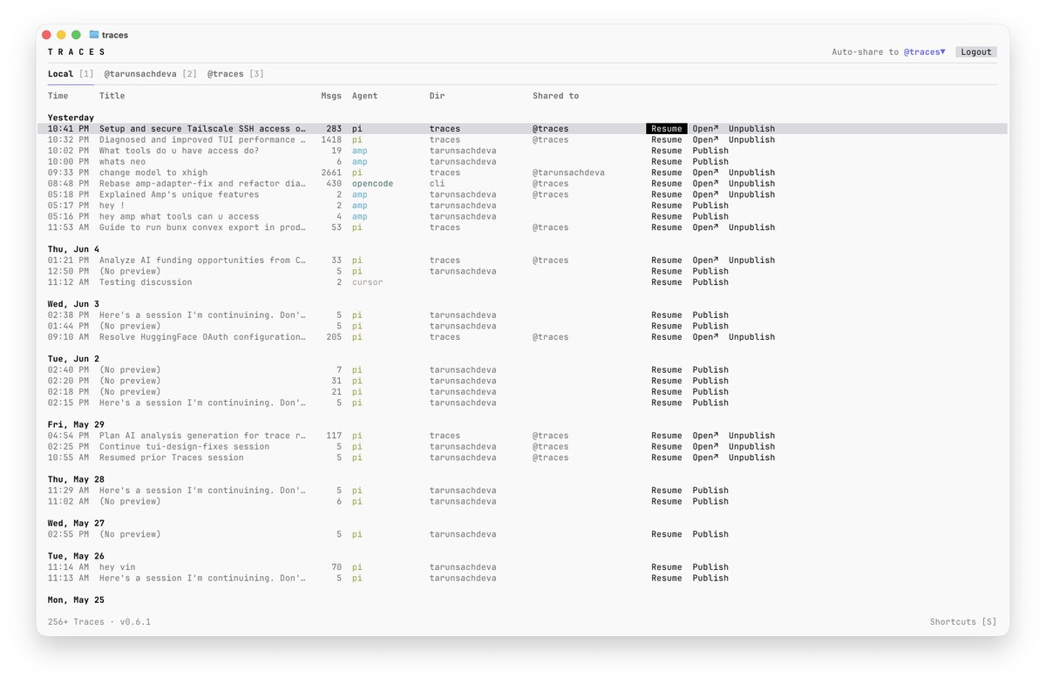
Task: Click the Dir column header
Action: coord(438,96)
